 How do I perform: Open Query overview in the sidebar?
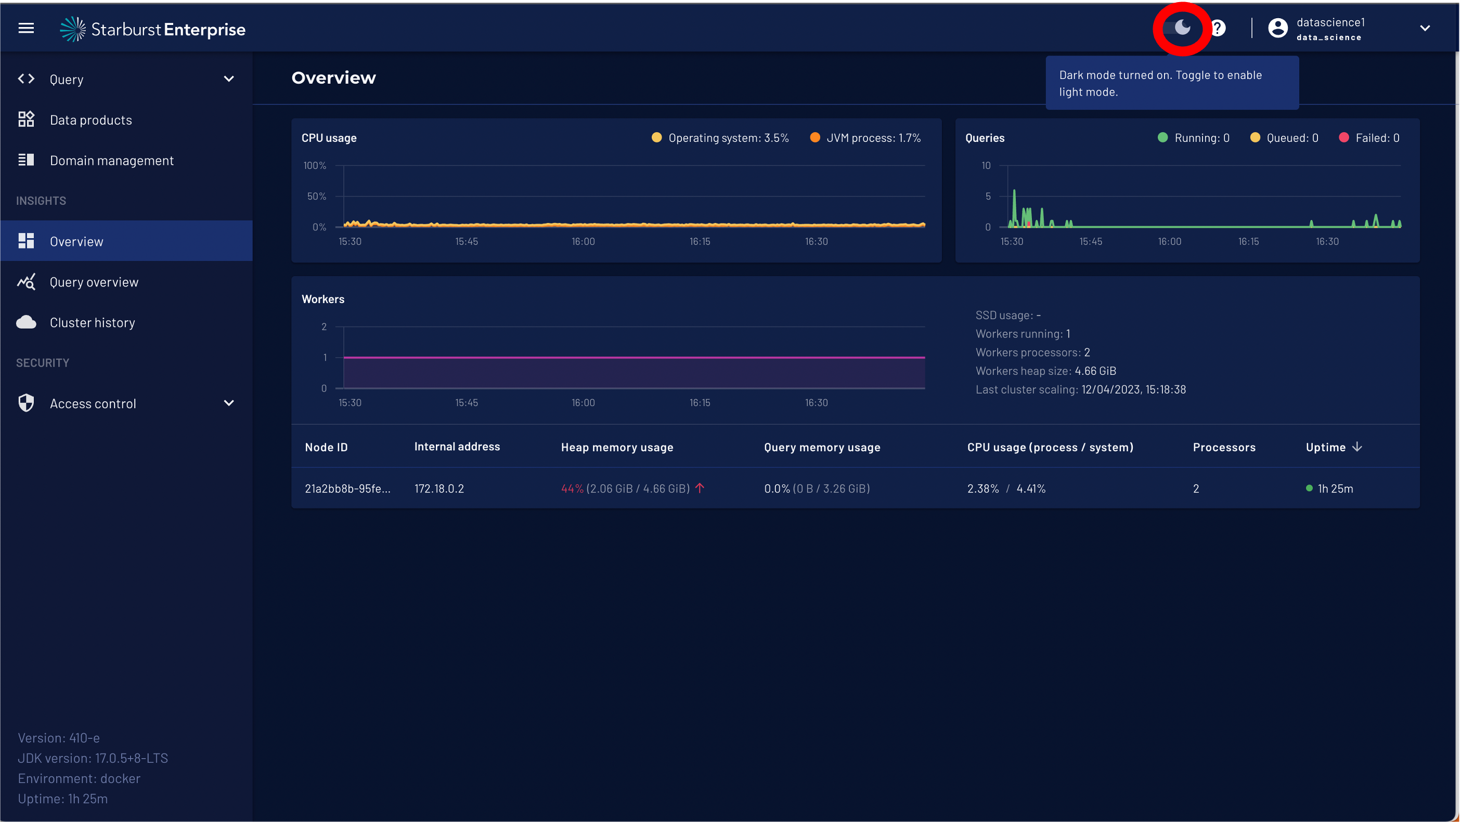(94, 282)
